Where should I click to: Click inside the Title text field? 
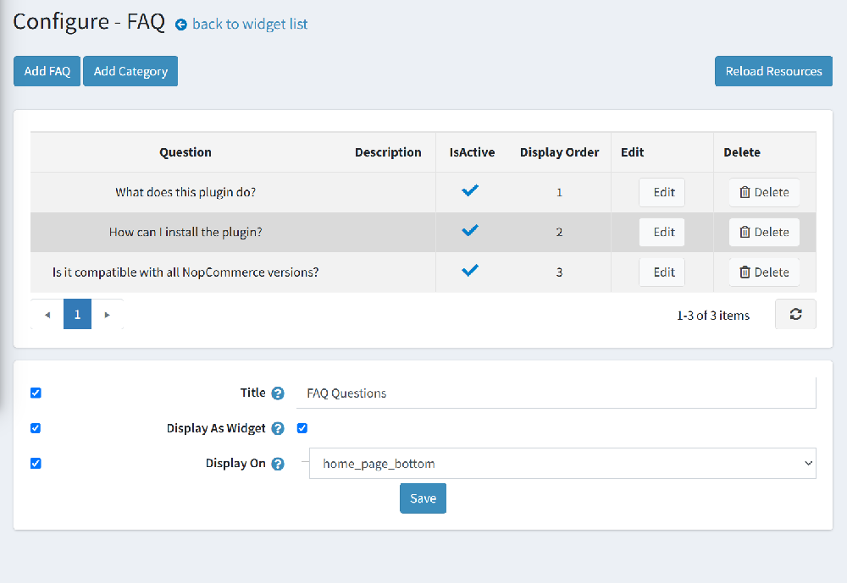click(508, 393)
